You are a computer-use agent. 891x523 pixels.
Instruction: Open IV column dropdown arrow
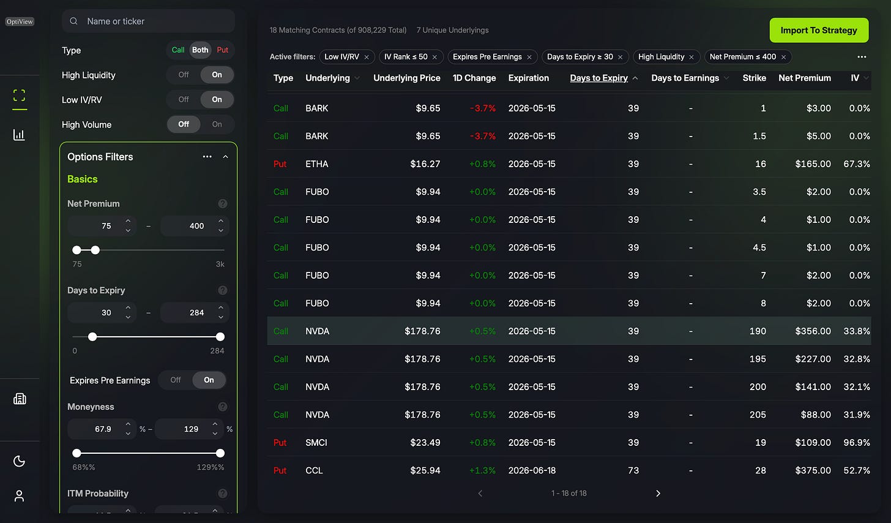coord(867,78)
